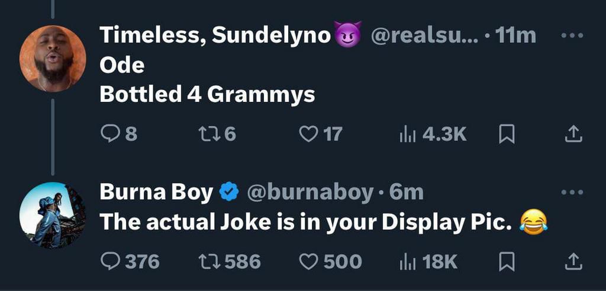Reply to Sundelyno's Bottled 4 Grammys tweet

click(109, 134)
